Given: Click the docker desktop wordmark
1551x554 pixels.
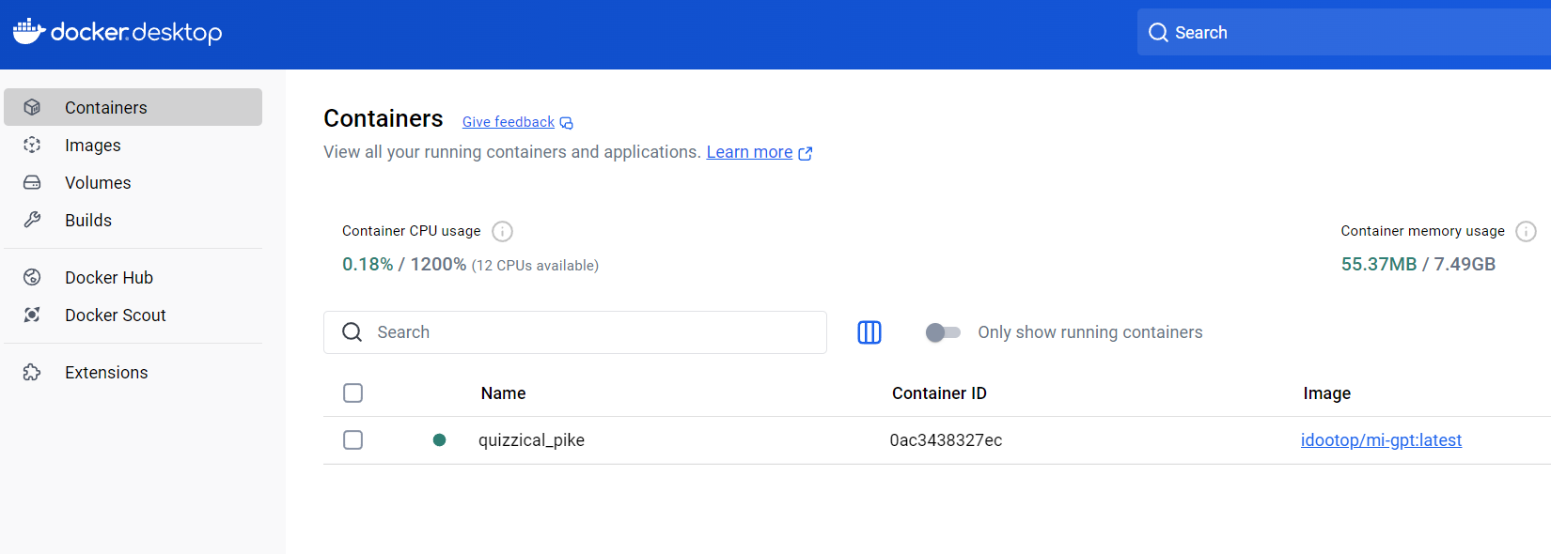Looking at the screenshot, I should tap(136, 32).
